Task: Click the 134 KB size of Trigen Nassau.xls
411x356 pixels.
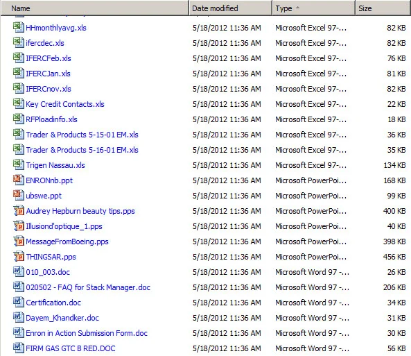Action: tap(394, 165)
